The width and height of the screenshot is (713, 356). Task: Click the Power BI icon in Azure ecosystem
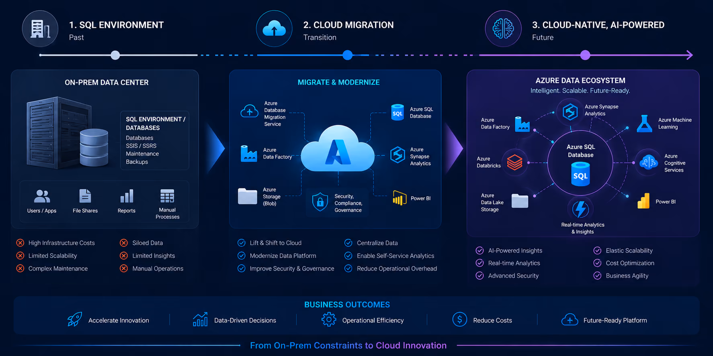point(643,201)
